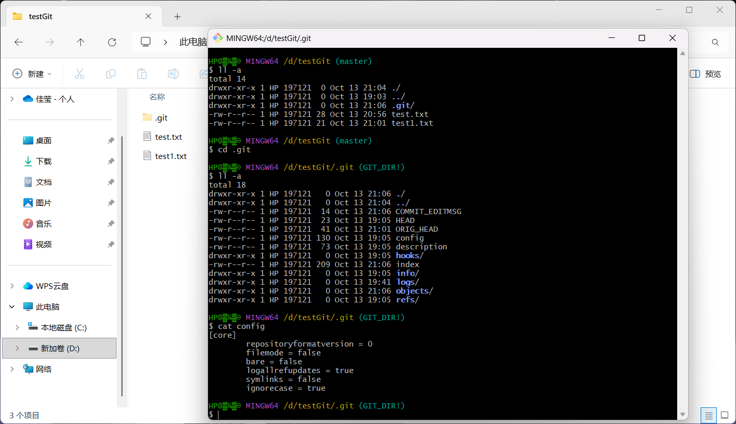736x424 pixels.
Task: Expand 本地磁盘 (C:) drive node
Action: point(17,327)
